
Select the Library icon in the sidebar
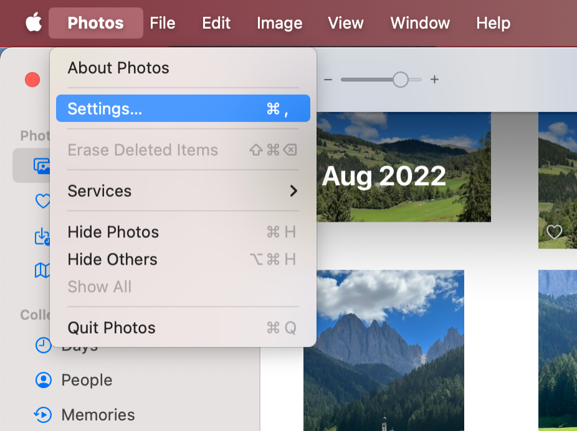pyautogui.click(x=42, y=165)
